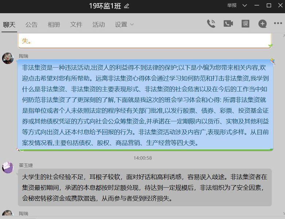Select the gray 大学生的社会经验不足 message bubble
This screenshot has width=285, height=219.
(145, 188)
